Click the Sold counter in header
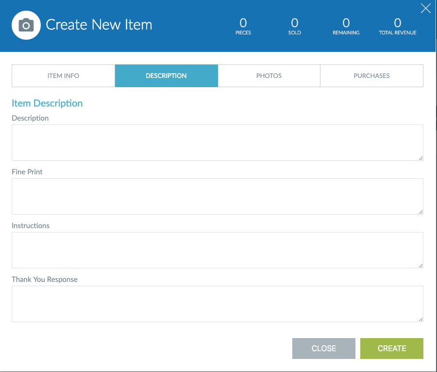 tap(295, 23)
